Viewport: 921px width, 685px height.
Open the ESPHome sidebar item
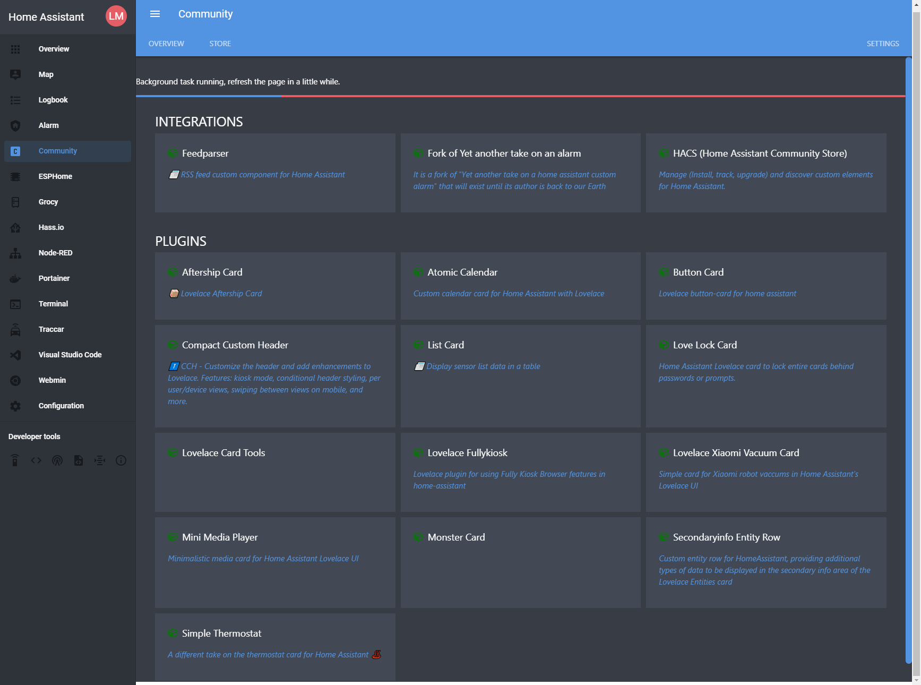(56, 176)
